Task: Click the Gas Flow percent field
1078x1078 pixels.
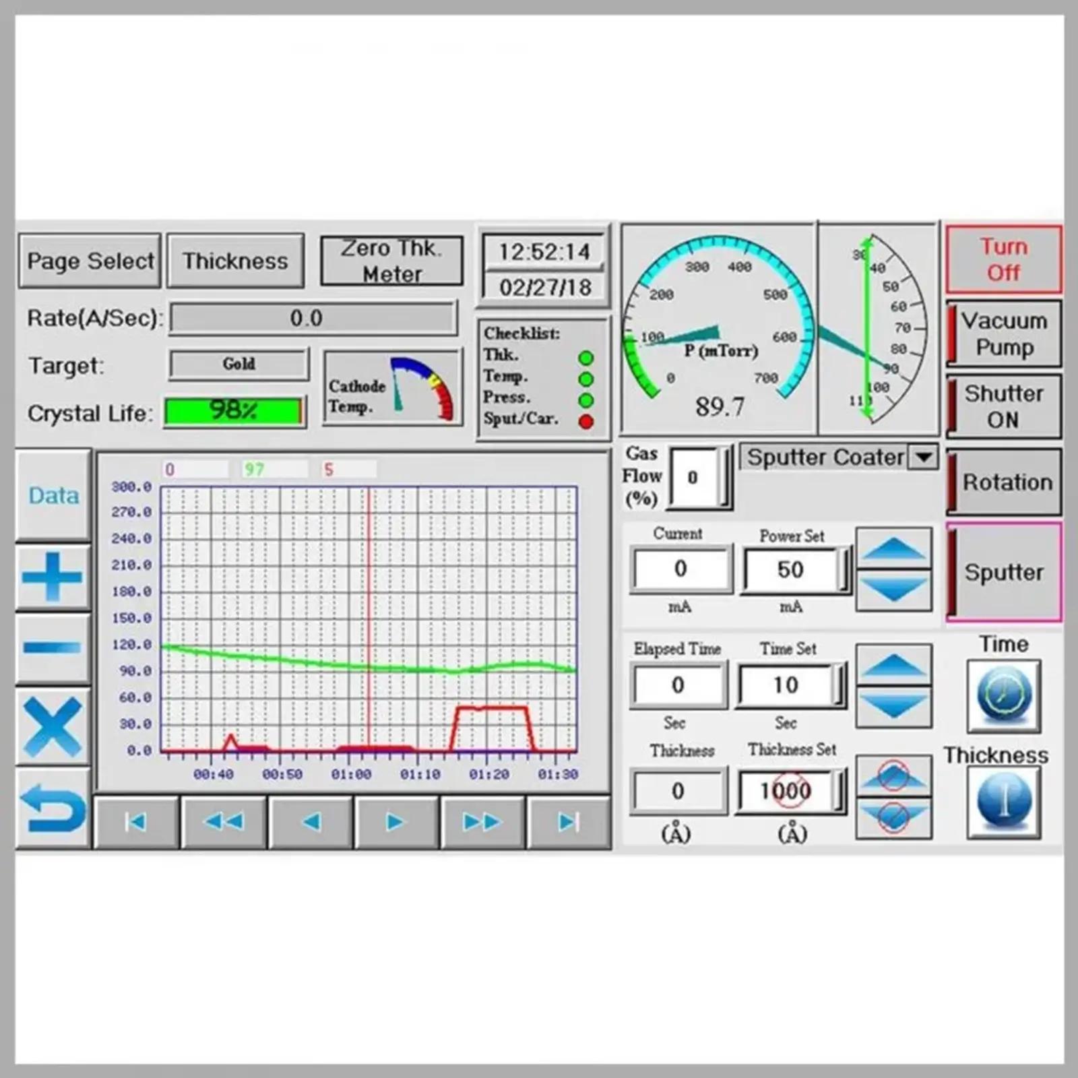Action: (x=698, y=477)
